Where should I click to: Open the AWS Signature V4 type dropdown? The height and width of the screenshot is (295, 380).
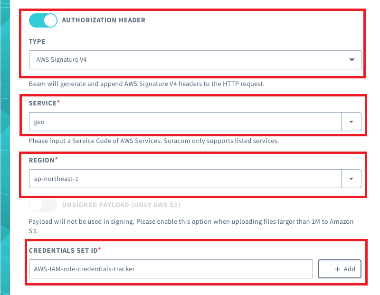(190, 60)
